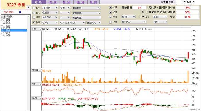Click the percentage field showing 50%
This screenshot has width=201, height=111.
tap(188, 12)
